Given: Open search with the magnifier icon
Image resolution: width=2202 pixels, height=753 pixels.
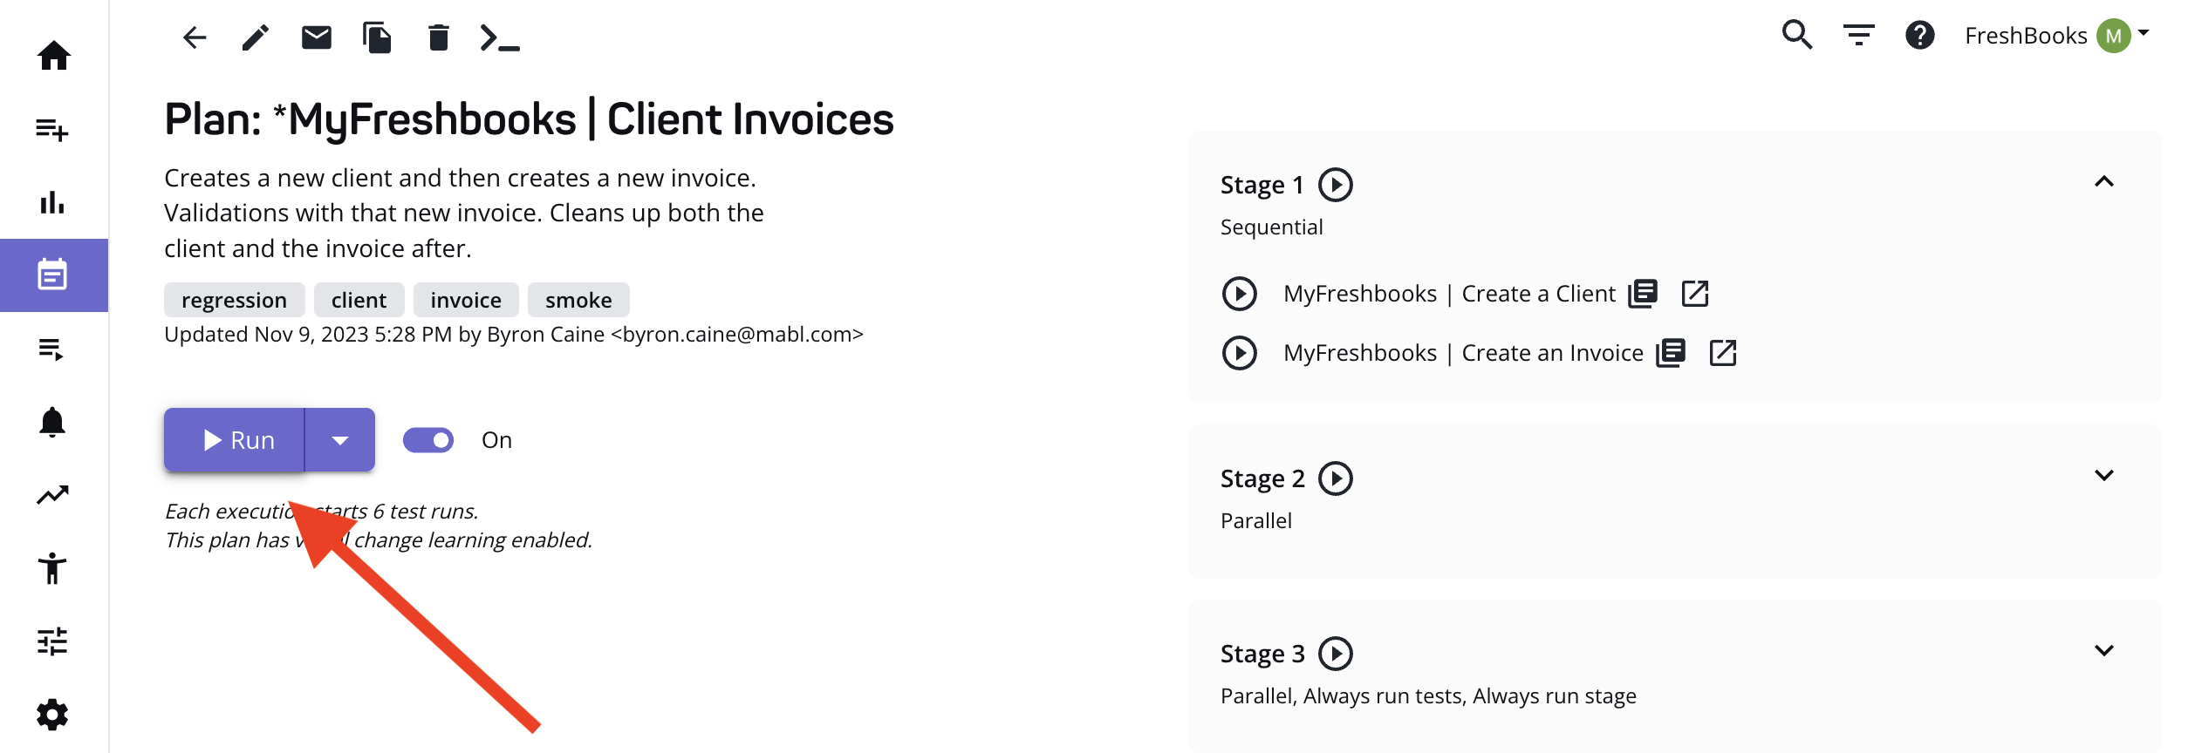Looking at the screenshot, I should pyautogui.click(x=1797, y=35).
